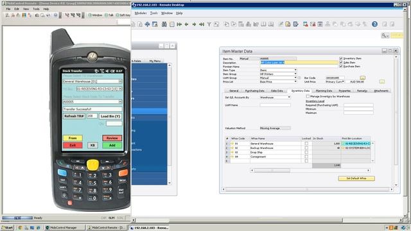Screen dimensions: 411x231
Task: Click Load Bin (Y) button on handheld
Action: [110, 116]
